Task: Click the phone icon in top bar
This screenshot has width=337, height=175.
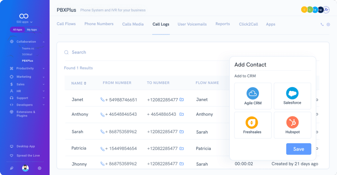Action: pyautogui.click(x=322, y=24)
